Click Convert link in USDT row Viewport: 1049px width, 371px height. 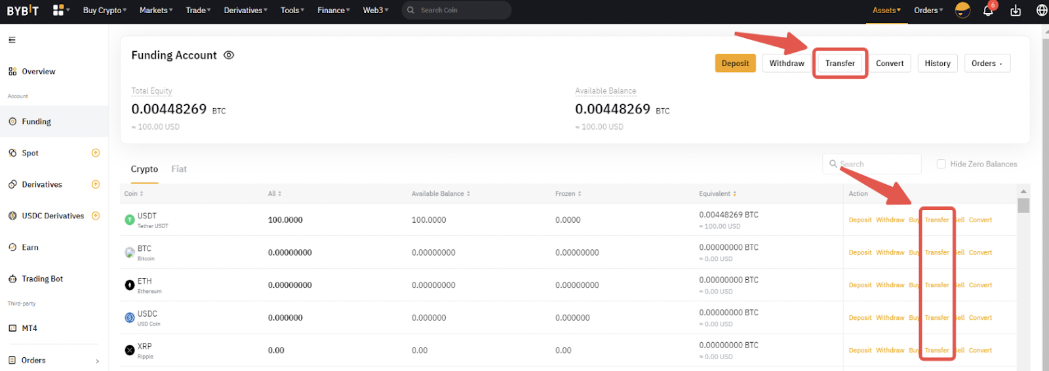pyautogui.click(x=980, y=220)
